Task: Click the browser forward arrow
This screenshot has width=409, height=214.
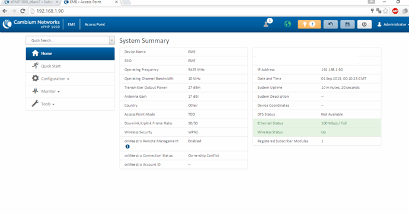Action: 14,11
